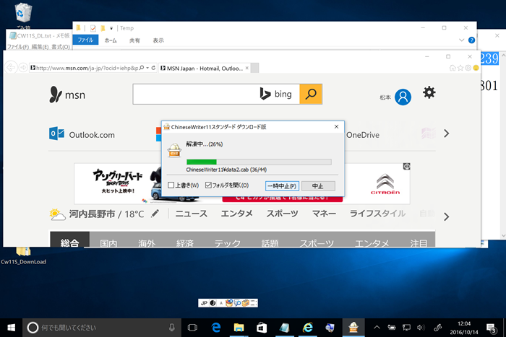Open Notepad 編集(E) menu
The image size is (506, 337).
point(40,47)
